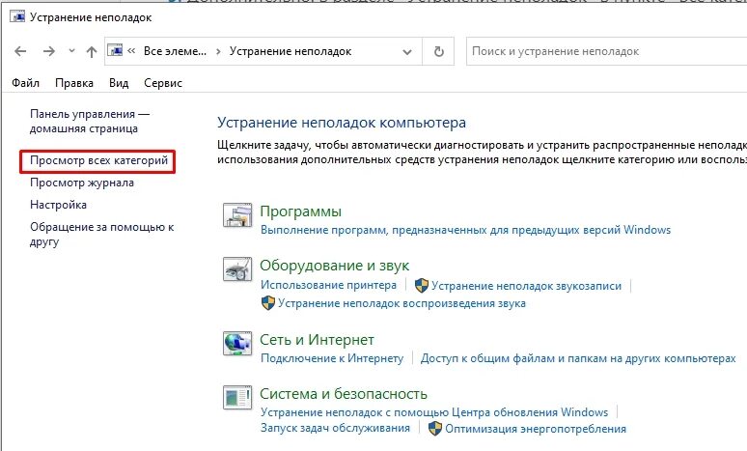Open the Программы category heading
The width and height of the screenshot is (747, 451).
300,211
